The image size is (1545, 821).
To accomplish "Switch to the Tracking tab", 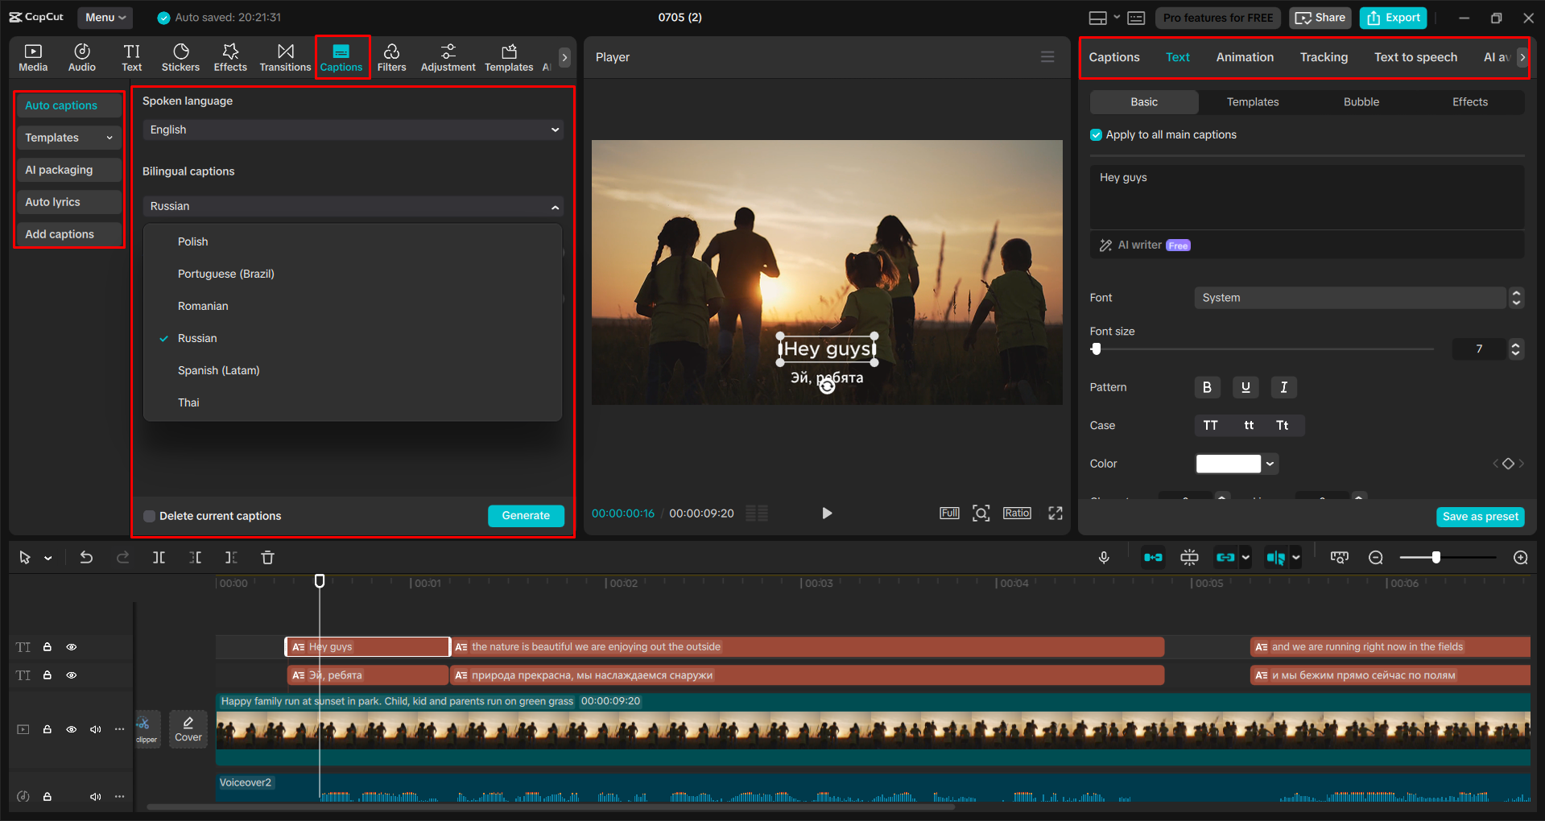I will tap(1324, 57).
